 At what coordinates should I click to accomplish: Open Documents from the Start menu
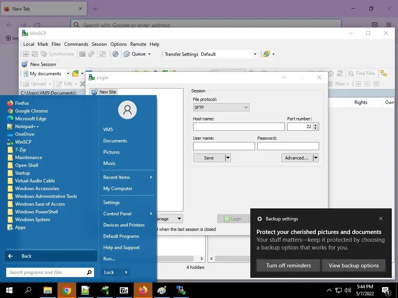click(115, 140)
